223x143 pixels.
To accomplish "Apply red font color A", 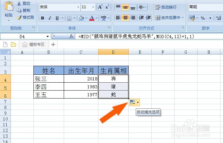I will pos(92,18).
